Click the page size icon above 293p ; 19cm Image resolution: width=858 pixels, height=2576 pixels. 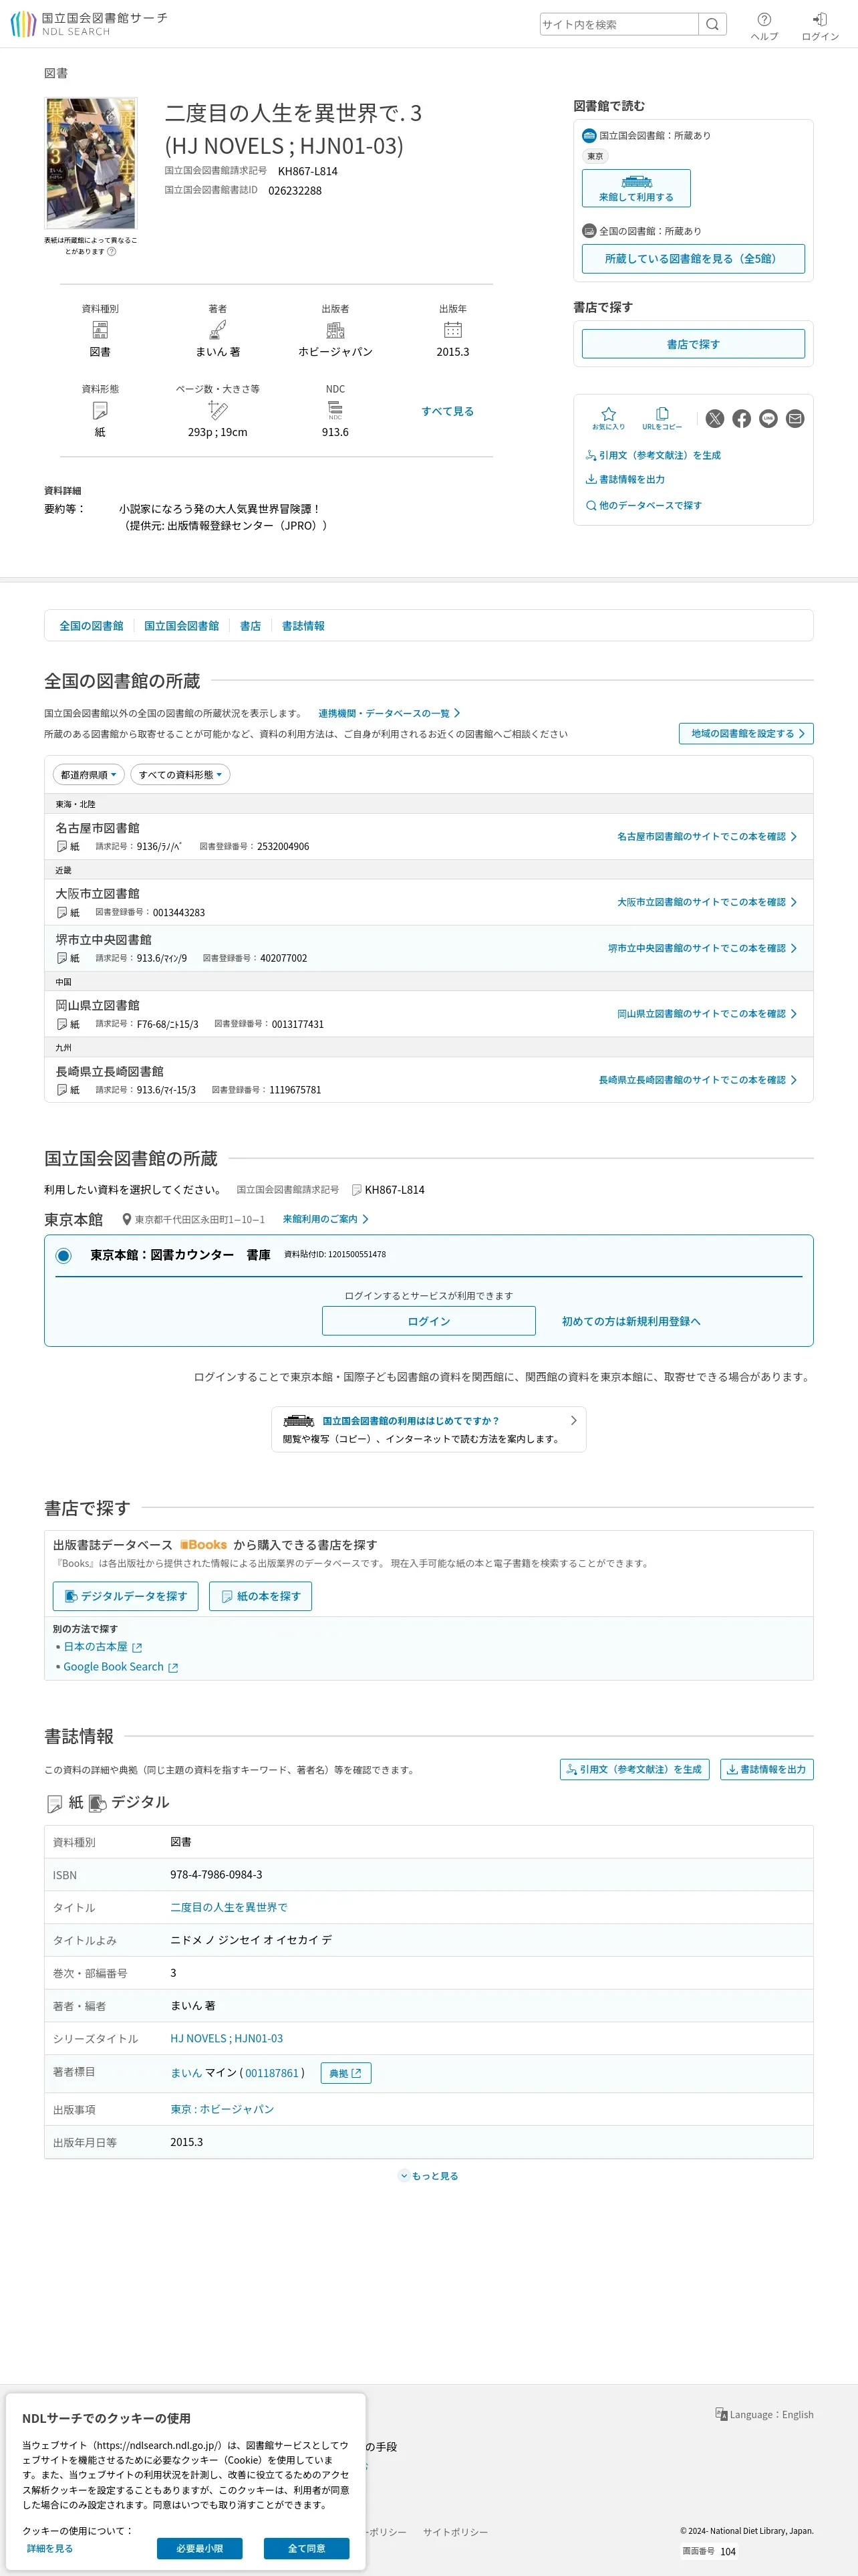(x=218, y=410)
